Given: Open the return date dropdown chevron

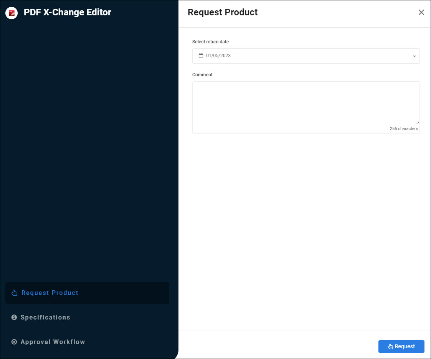Looking at the screenshot, I should click(x=414, y=56).
